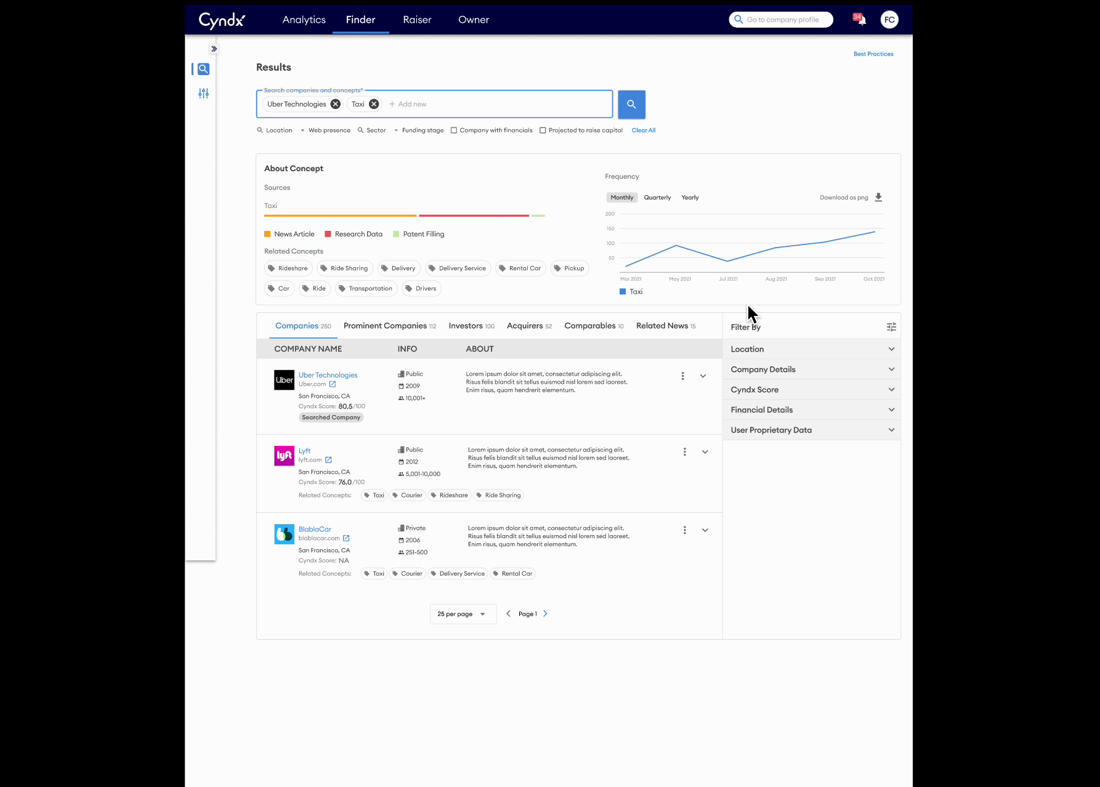
Task: Open the 25 per page dropdown
Action: [x=463, y=614]
